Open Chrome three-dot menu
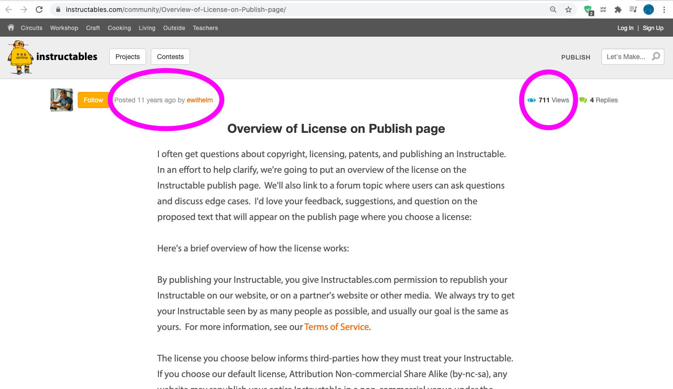673x389 pixels. (664, 10)
